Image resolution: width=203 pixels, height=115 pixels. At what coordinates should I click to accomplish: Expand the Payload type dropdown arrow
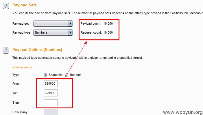pos(70,32)
